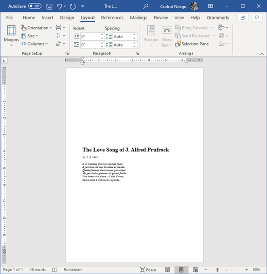Screen dimensions: 267x274
Task: Open the Selection Pane
Action: pyautogui.click(x=192, y=44)
